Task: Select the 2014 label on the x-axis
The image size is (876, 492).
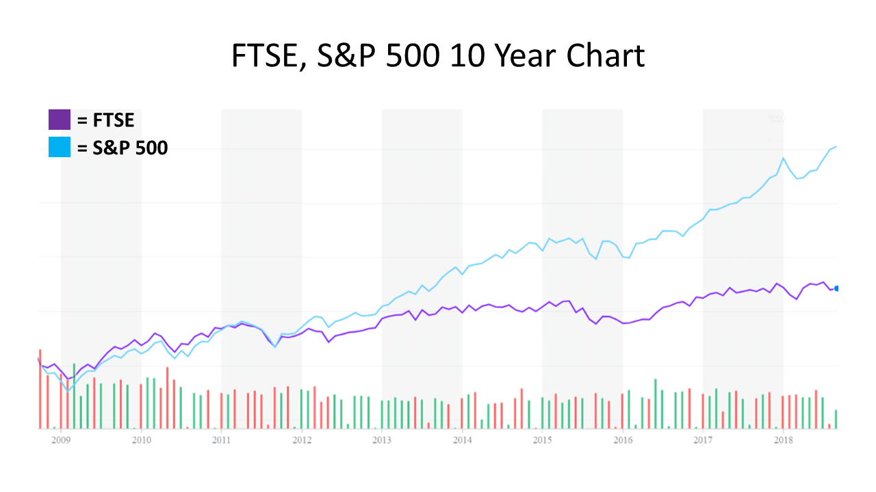Action: pyautogui.click(x=462, y=440)
